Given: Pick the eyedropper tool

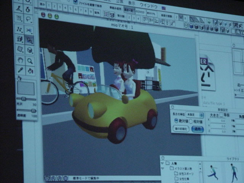Looking at the screenshot, I should 20,70.
